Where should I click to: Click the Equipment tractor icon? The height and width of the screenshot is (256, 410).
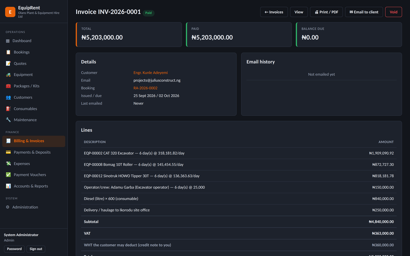pos(8,75)
